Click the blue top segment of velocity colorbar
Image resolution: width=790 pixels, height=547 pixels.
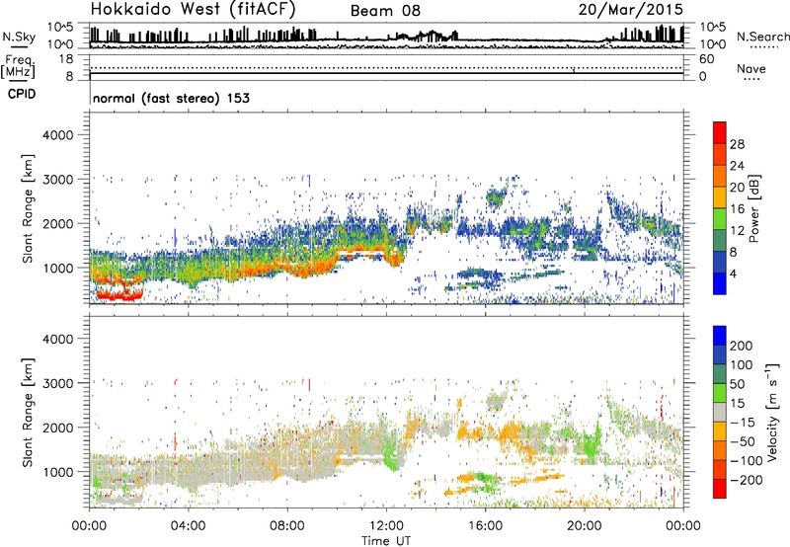(720, 336)
